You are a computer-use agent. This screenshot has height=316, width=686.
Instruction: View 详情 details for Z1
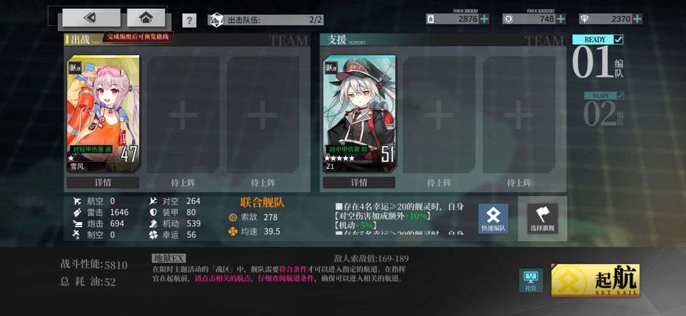pos(359,183)
